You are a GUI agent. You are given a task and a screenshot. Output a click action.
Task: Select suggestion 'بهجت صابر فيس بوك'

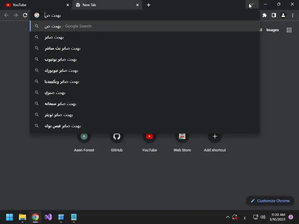tap(145, 126)
